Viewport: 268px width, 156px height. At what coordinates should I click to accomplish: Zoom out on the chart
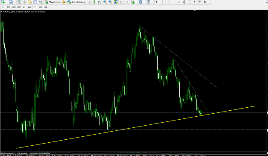(110, 2)
